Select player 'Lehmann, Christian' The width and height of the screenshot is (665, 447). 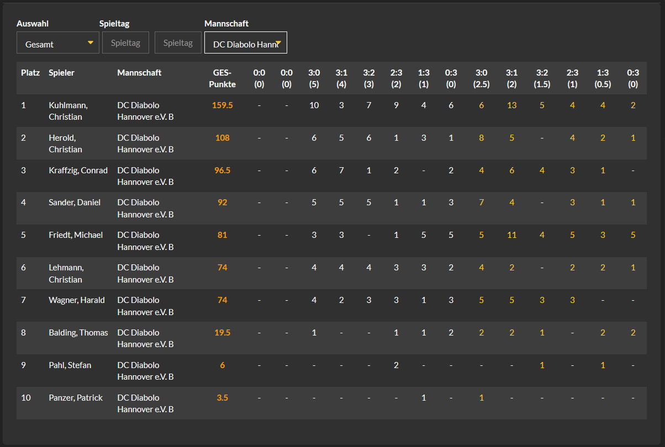point(66,273)
